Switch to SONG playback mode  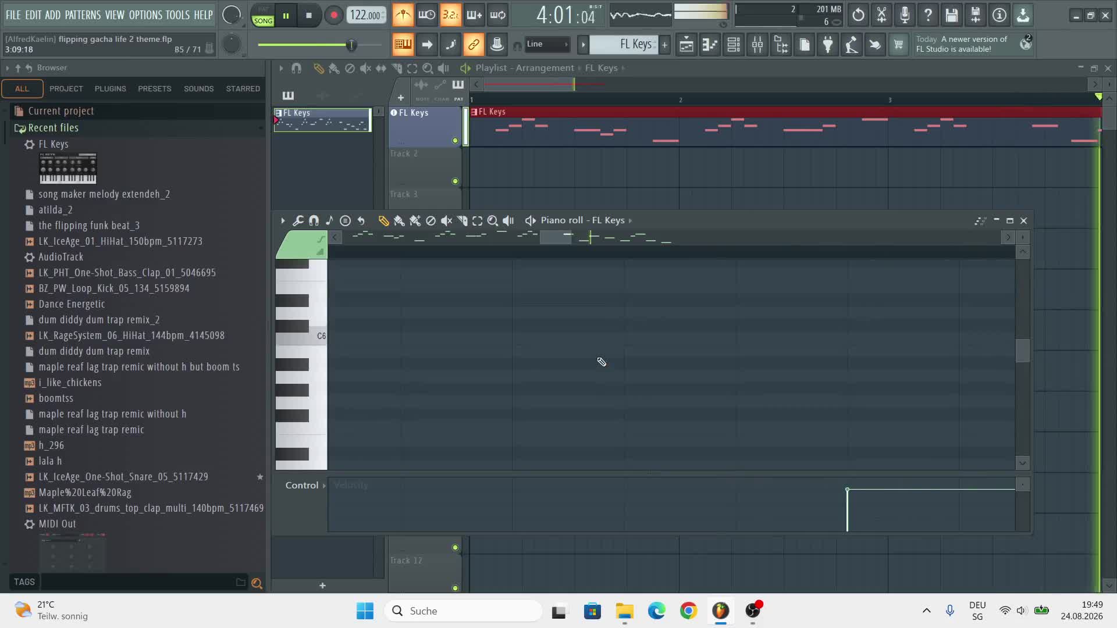coord(263,21)
